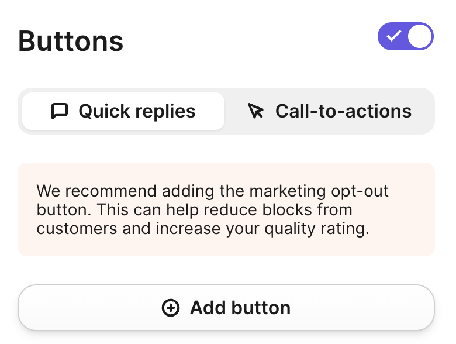Screen dimensions: 456x344
Task: Click the Buttons section heading
Action: point(71,42)
